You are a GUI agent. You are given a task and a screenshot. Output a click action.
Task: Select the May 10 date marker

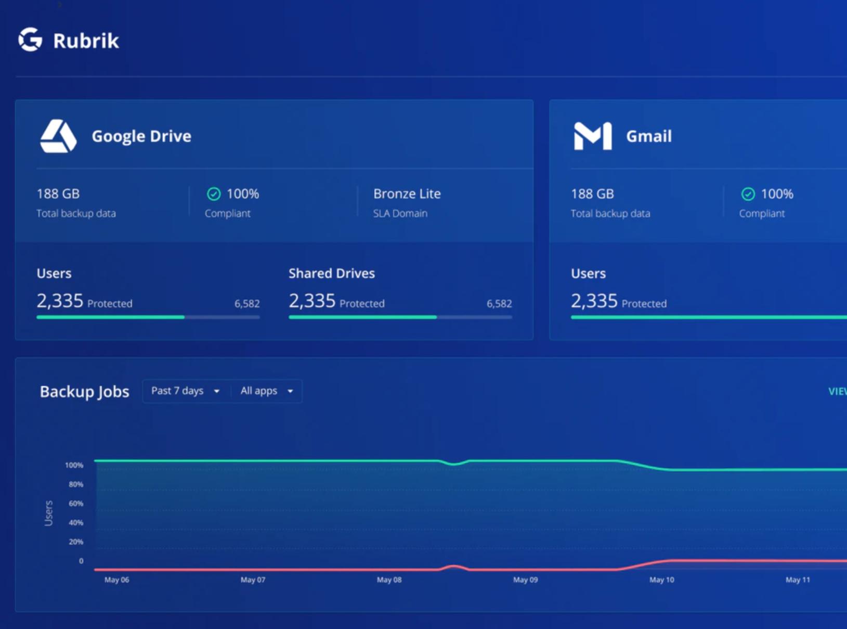tap(661, 580)
